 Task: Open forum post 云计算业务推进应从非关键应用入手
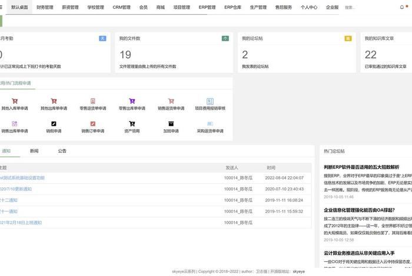point(359,253)
